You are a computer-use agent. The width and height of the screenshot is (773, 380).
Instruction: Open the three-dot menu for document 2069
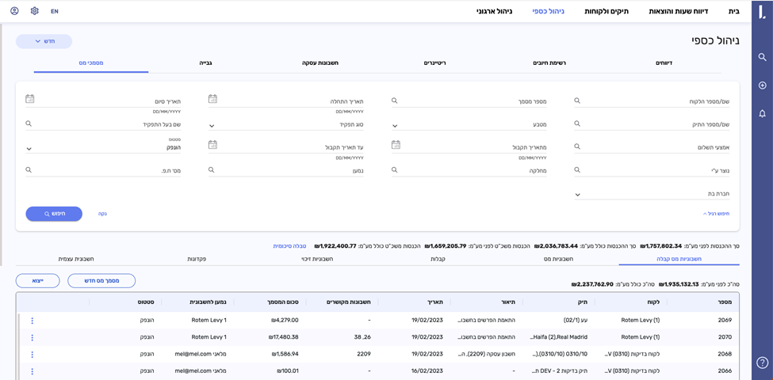click(x=33, y=321)
